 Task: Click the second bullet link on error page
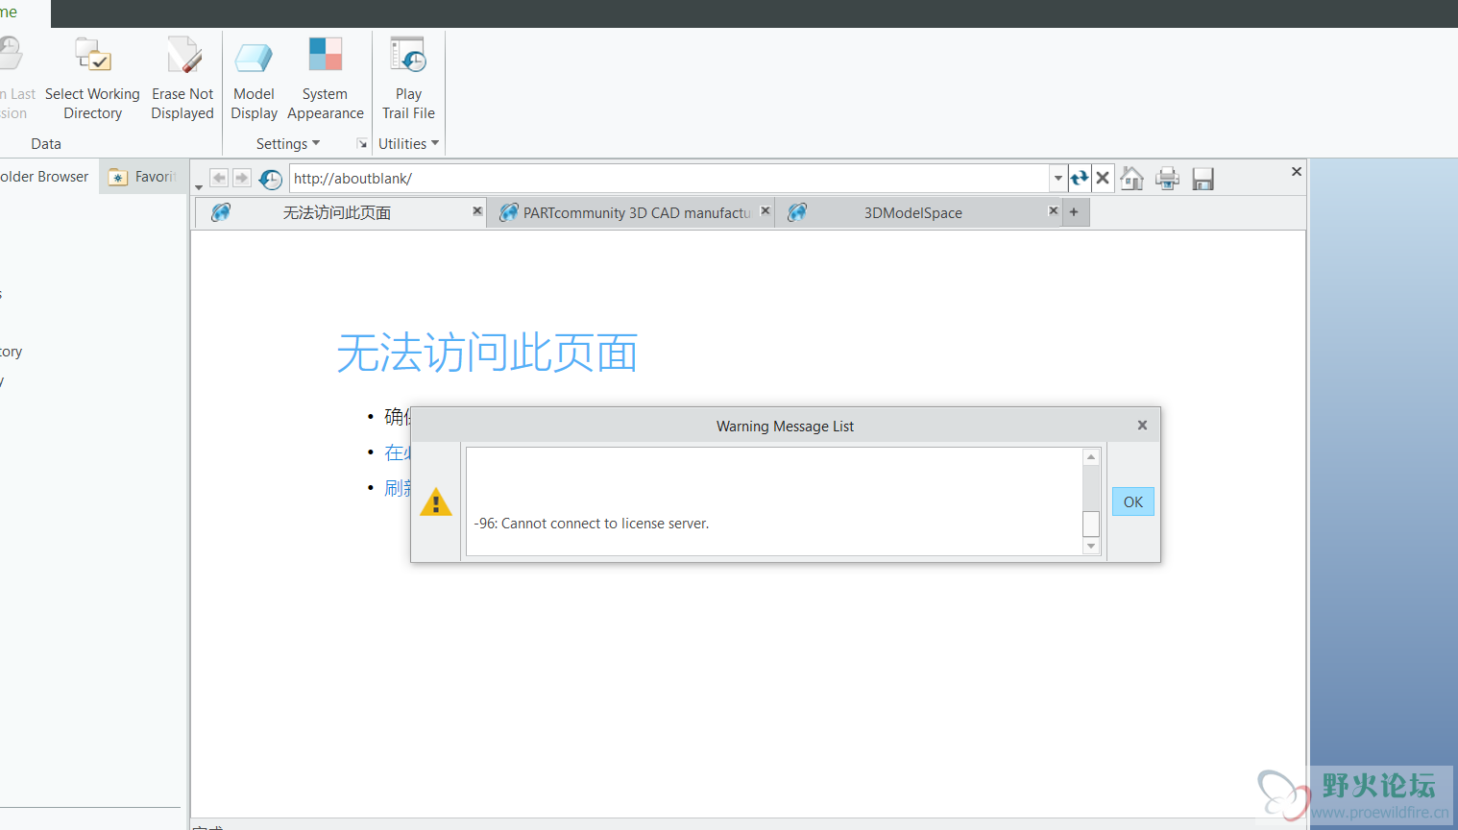[398, 452]
